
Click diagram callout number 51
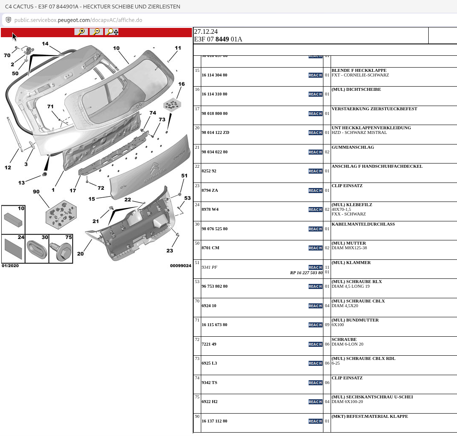[184, 176]
